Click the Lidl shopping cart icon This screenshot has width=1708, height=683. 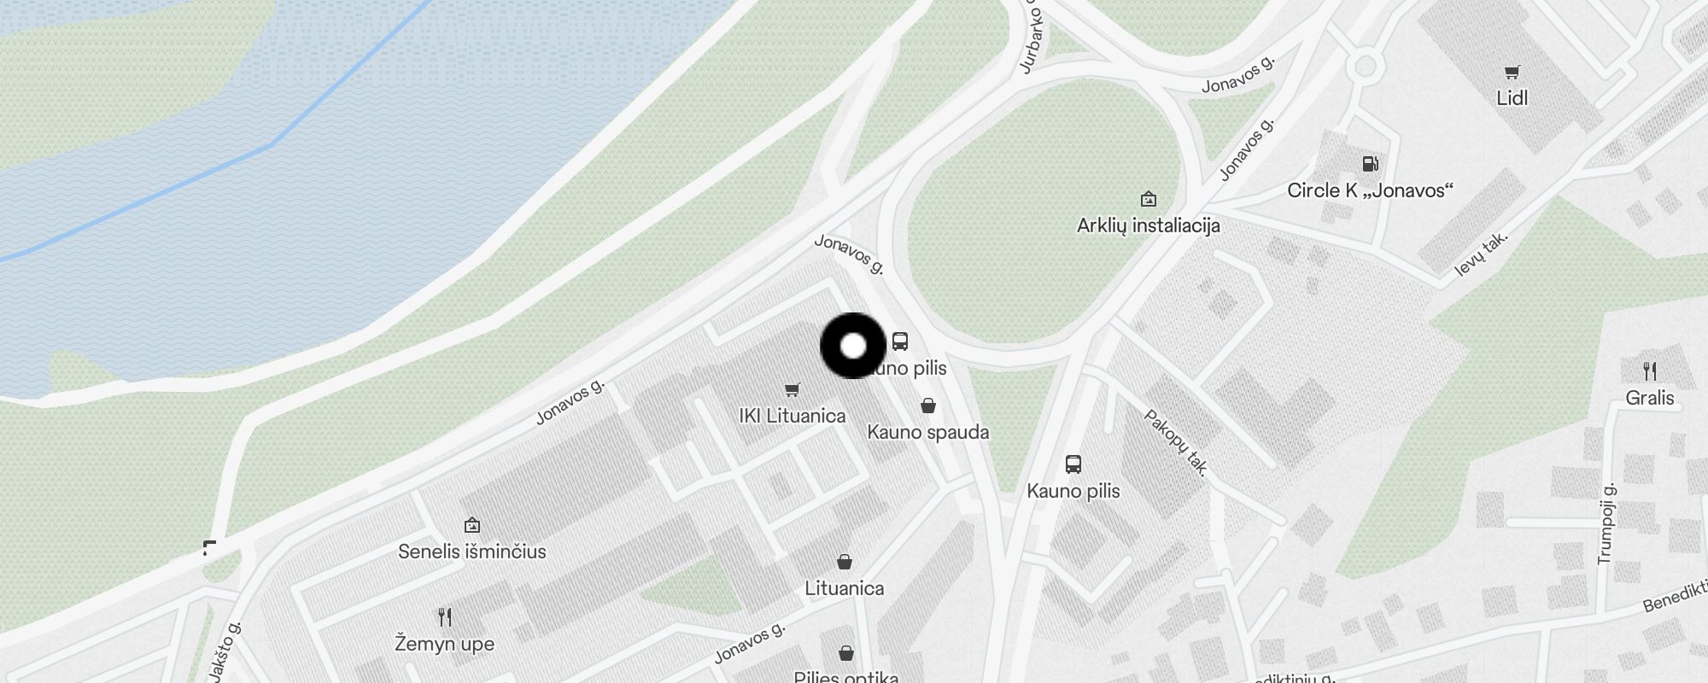point(1512,73)
